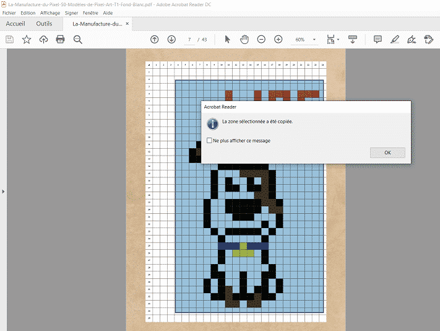Activate the hand pan tool
The width and height of the screenshot is (440, 331).
coord(244,39)
